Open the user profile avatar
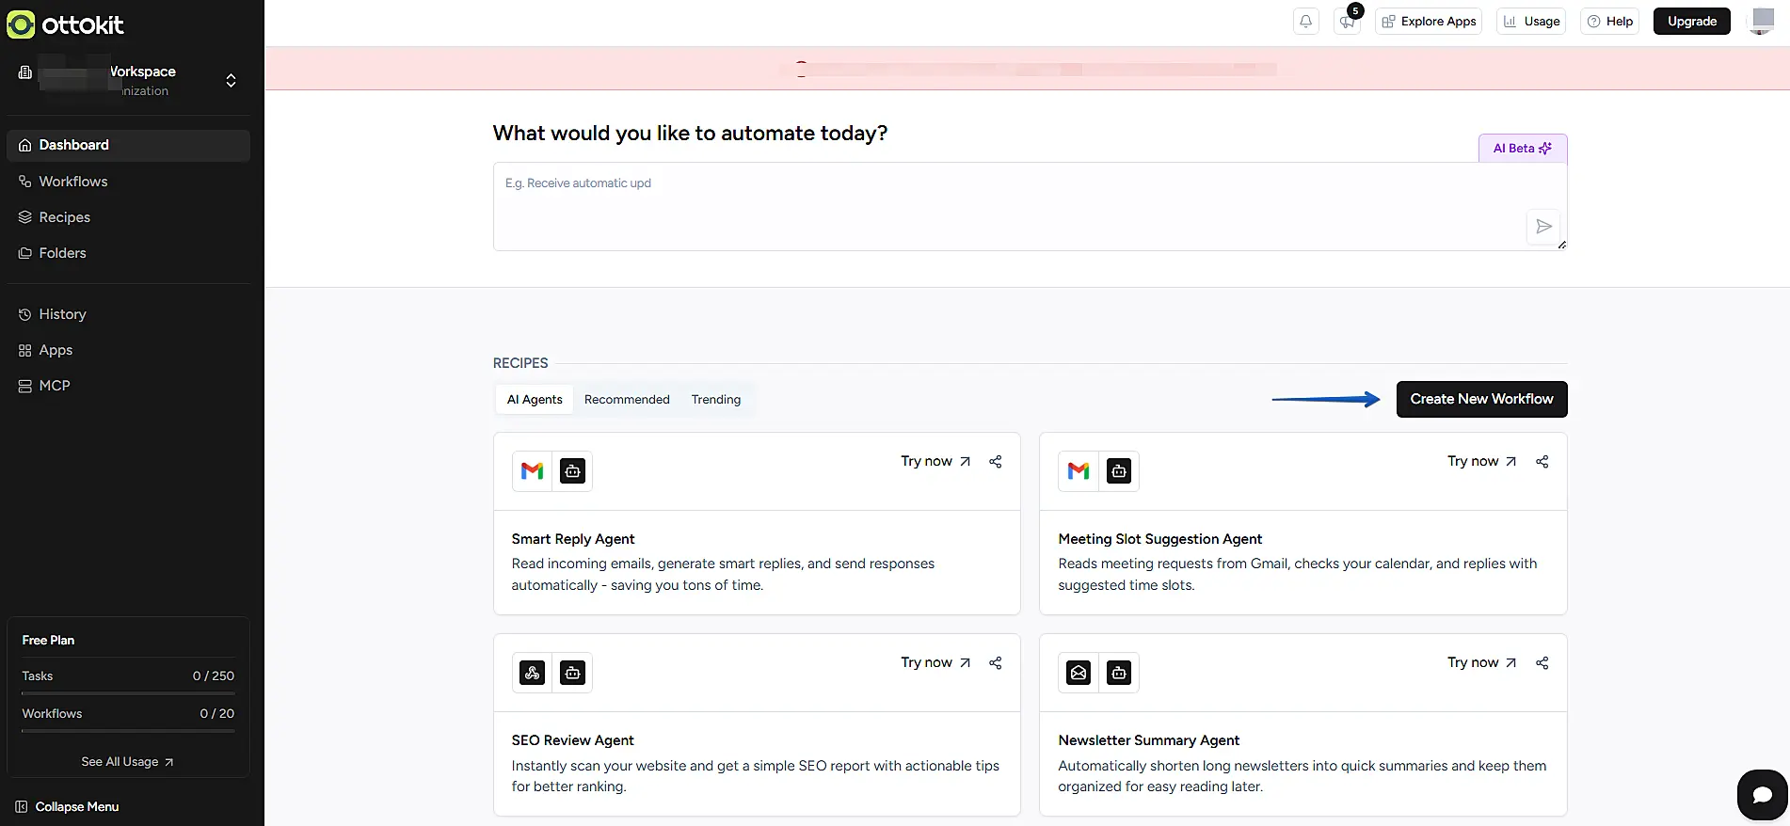The width and height of the screenshot is (1790, 826). (1761, 21)
